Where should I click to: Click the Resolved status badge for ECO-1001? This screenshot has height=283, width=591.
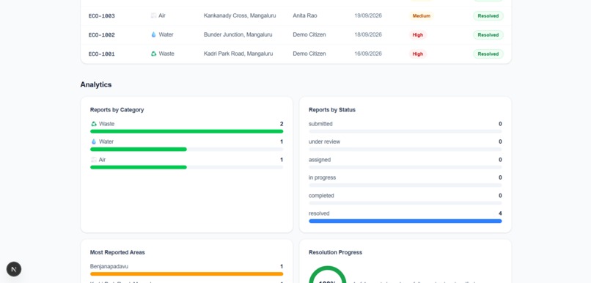488,54
